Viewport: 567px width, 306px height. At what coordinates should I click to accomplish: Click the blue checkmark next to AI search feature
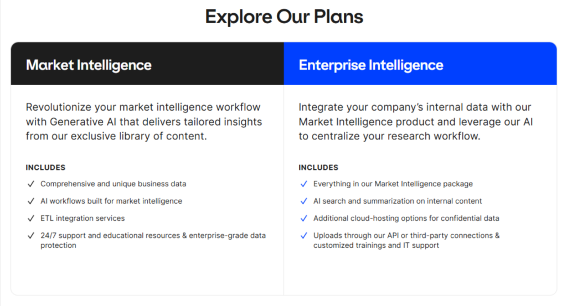point(303,201)
